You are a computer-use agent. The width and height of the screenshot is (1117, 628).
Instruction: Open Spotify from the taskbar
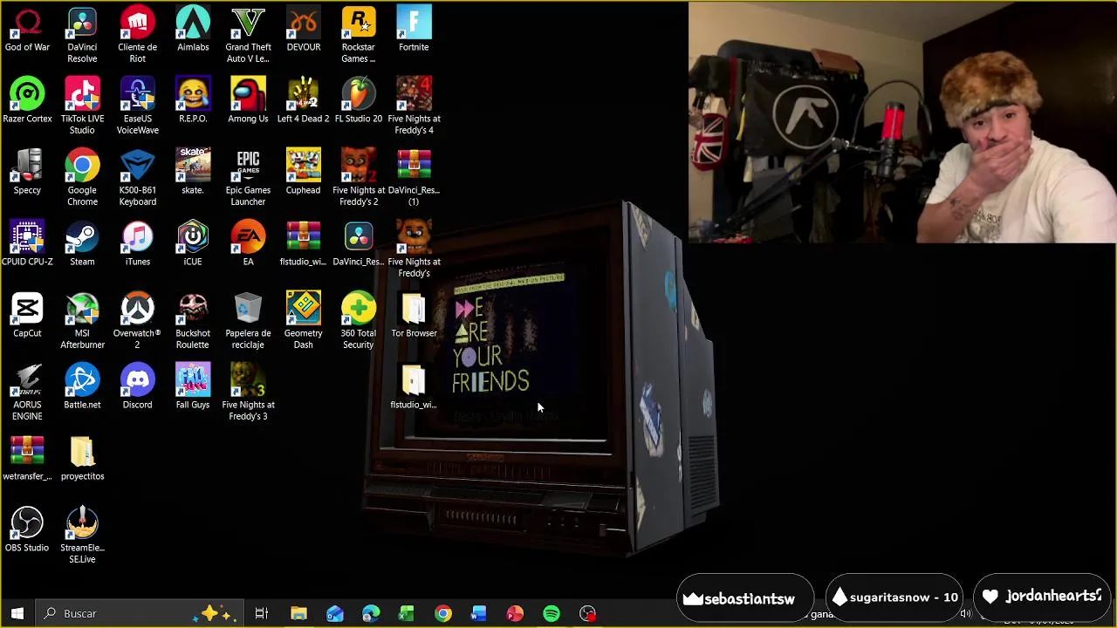coord(552,613)
